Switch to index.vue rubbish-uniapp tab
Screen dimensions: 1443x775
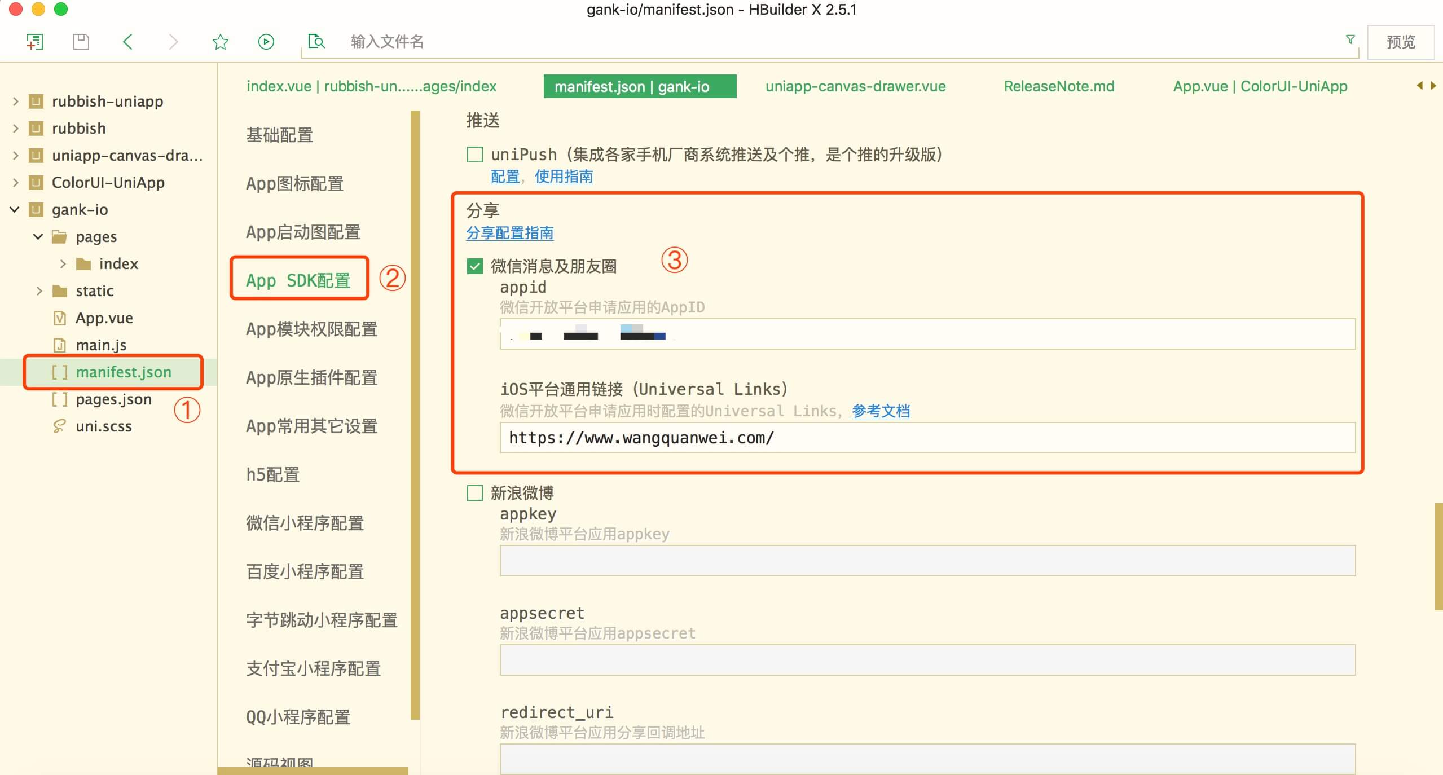click(x=371, y=86)
